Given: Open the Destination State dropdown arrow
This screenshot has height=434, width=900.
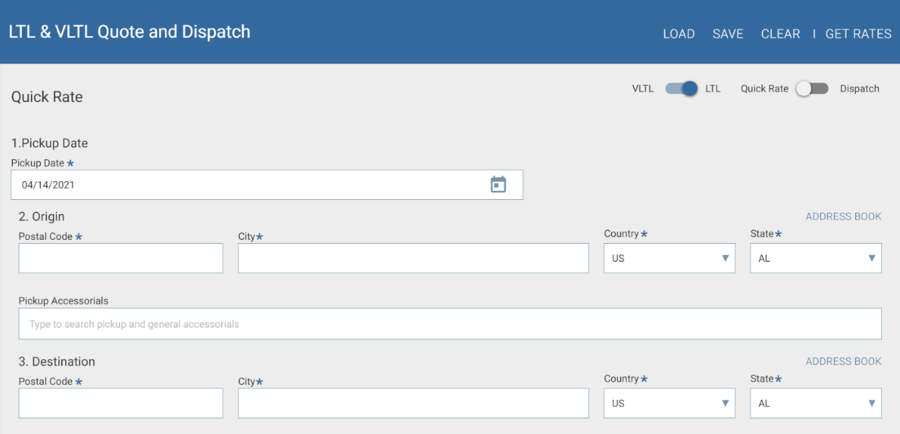Looking at the screenshot, I should tap(873, 403).
